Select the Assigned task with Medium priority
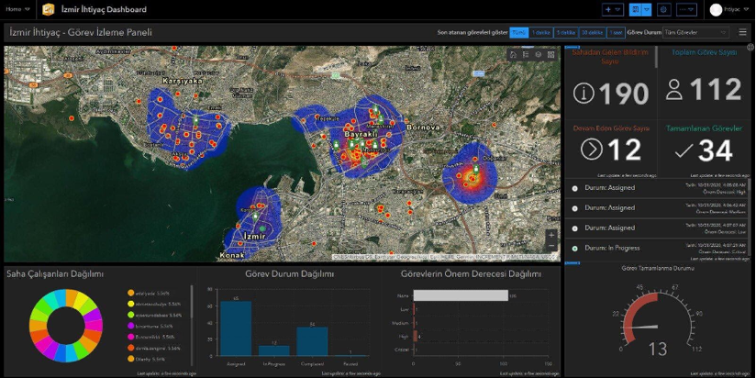The image size is (756, 378). coord(658,208)
